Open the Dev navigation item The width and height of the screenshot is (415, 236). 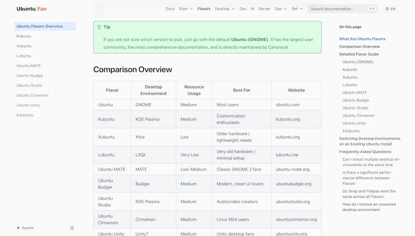tap(243, 9)
